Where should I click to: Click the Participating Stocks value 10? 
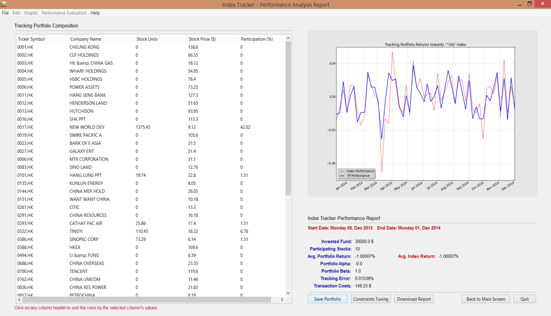point(357,249)
